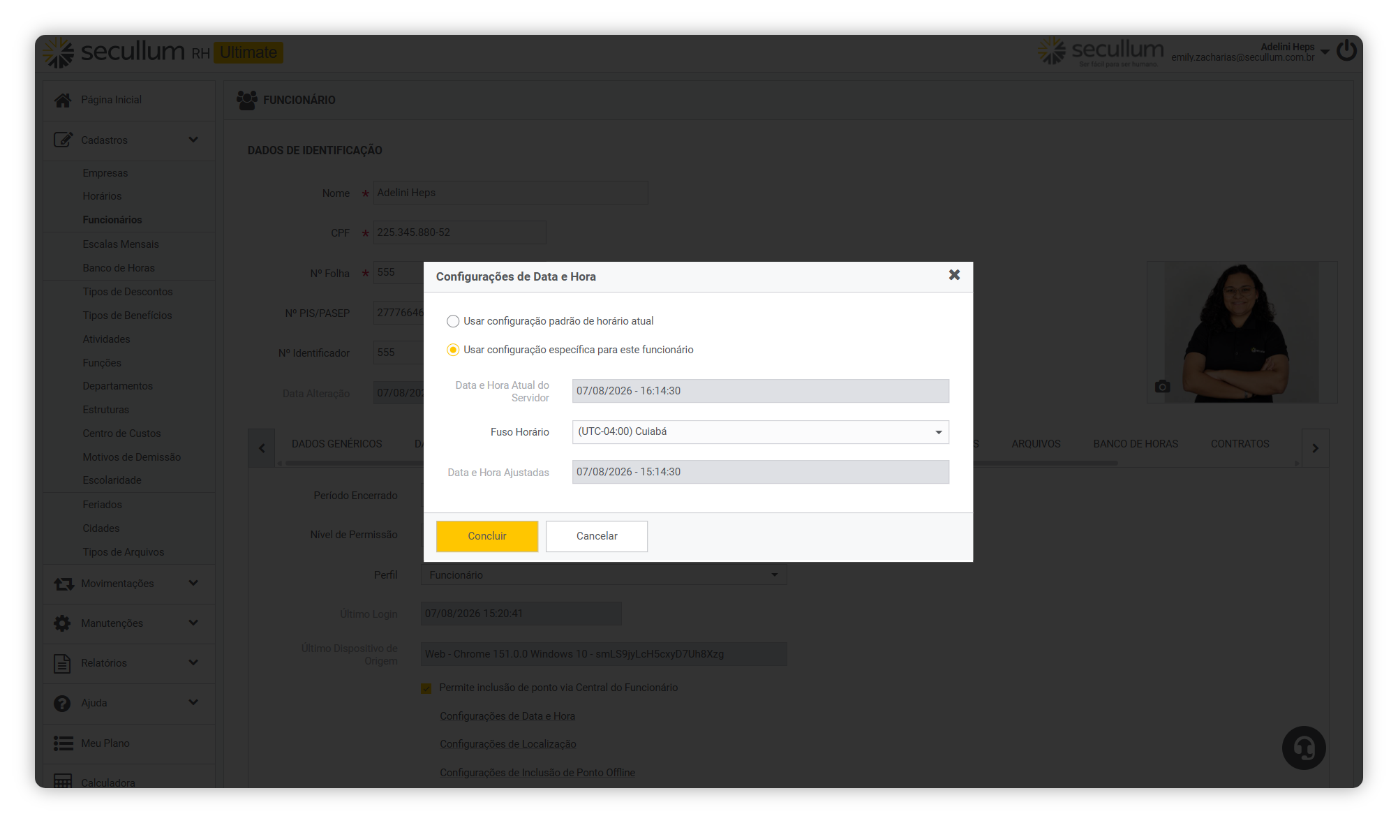Open Tipos de Benefícios in the sidebar
The image size is (1398, 823).
click(127, 316)
